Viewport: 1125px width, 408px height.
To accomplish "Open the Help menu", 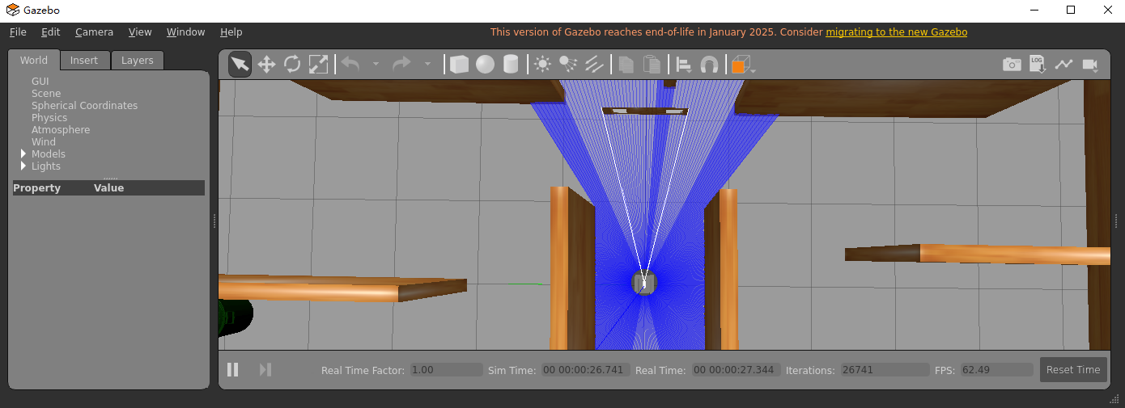I will coord(231,32).
